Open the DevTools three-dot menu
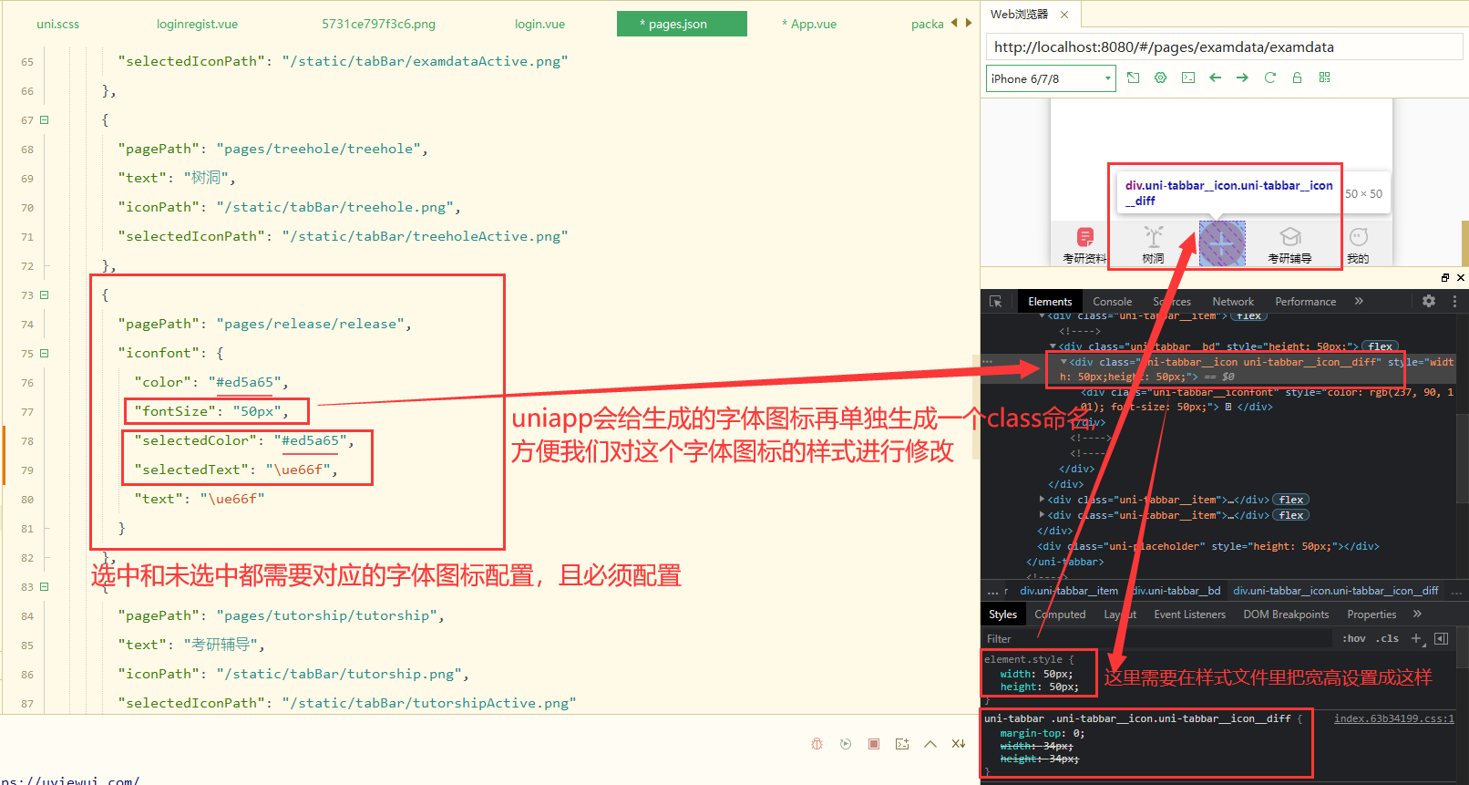The height and width of the screenshot is (785, 1469). coord(1454,301)
